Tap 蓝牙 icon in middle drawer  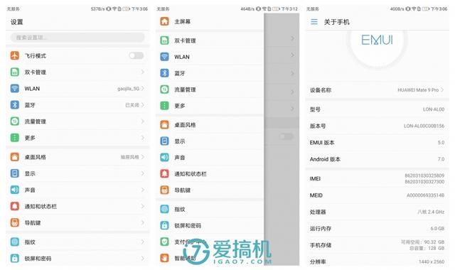pos(164,73)
